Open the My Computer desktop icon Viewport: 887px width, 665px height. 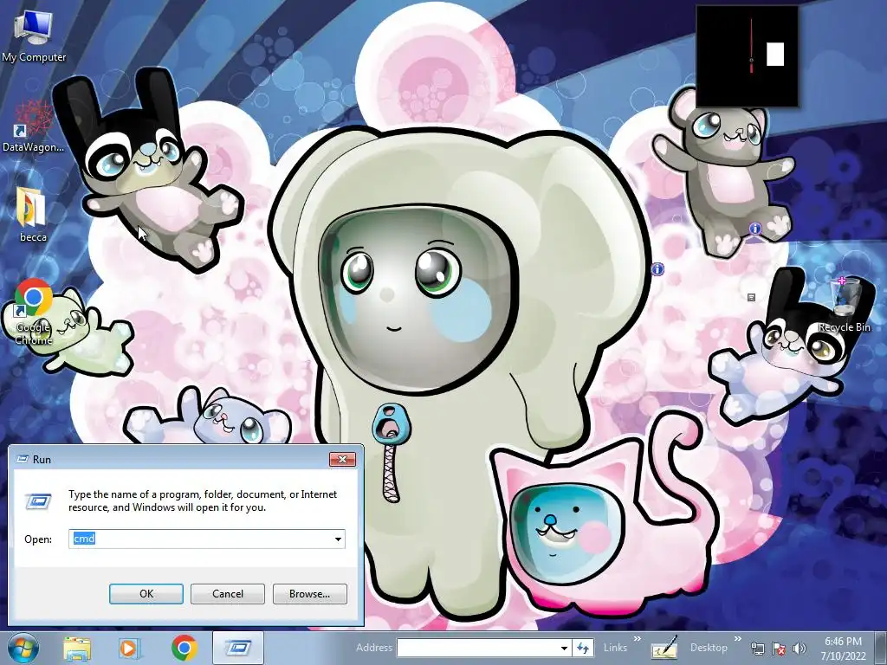tap(34, 36)
